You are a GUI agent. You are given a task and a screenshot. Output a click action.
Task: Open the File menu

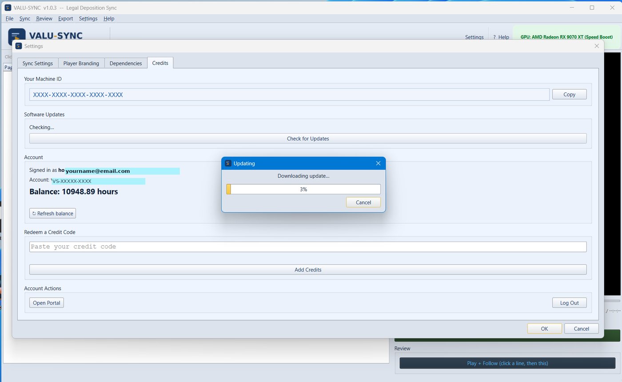pyautogui.click(x=9, y=19)
